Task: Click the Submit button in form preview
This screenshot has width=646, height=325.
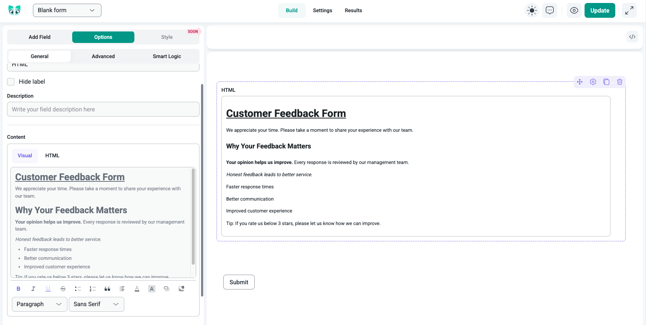Action: [x=239, y=282]
